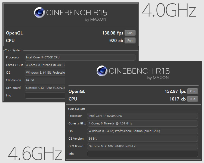Image resolution: width=204 pixels, height=163 pixels.
Task: Click the GFX Board field in 4.0GHz window
Action: [45, 88]
